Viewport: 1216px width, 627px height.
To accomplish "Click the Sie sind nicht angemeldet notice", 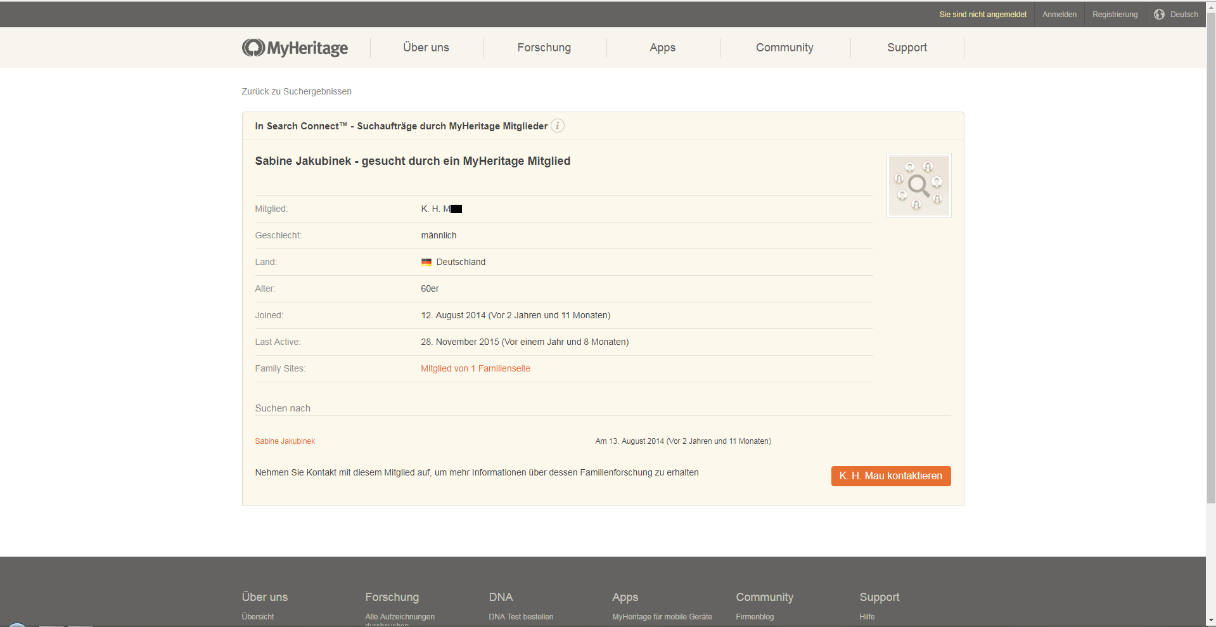I will 983,14.
